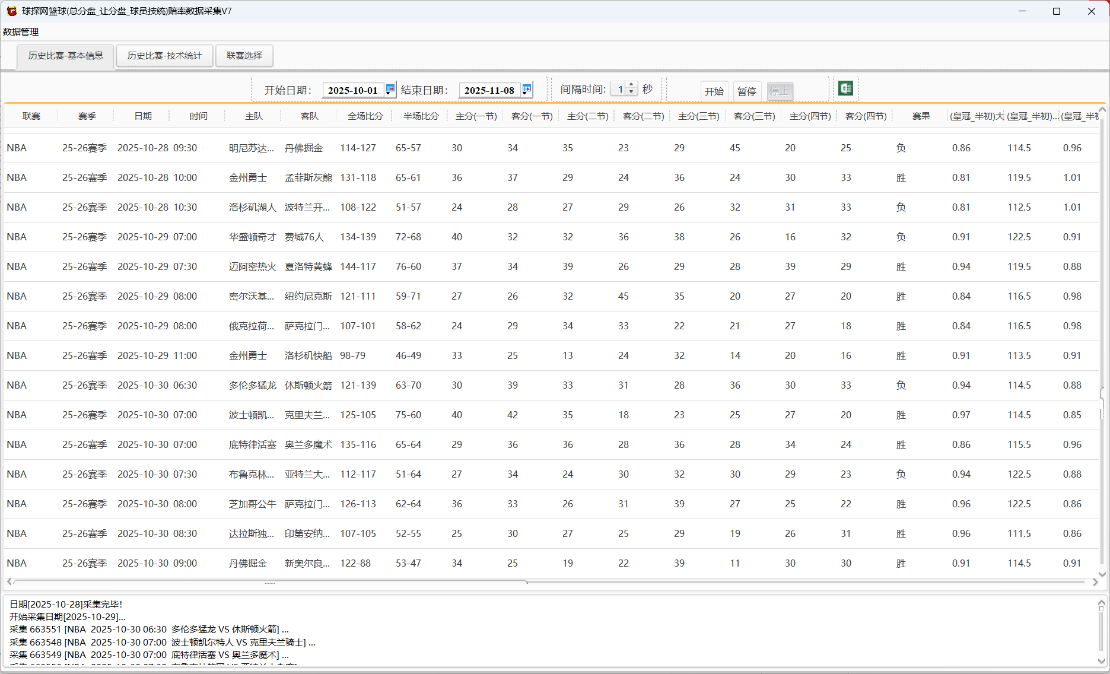Sort by 赛果 column header
1110x674 pixels.
tap(921, 116)
